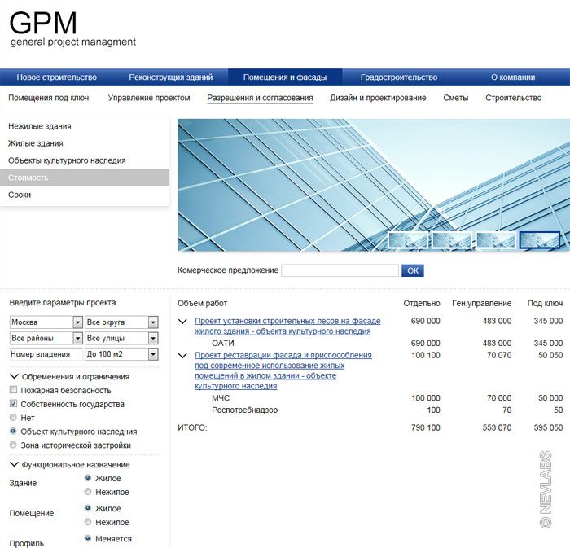Click the Комерческое предложение input field

[x=340, y=270]
